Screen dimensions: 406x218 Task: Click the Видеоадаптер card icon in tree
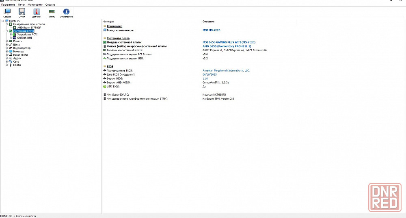coord(11,48)
